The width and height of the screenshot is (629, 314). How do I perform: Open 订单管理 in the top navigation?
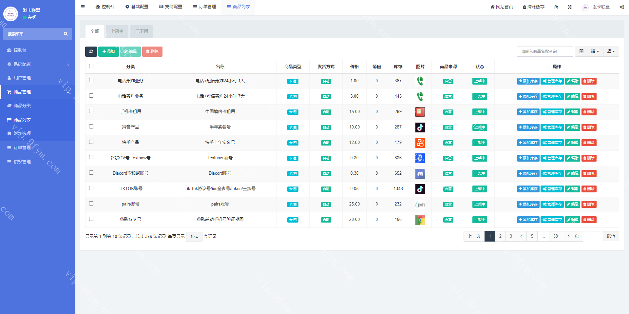(204, 7)
